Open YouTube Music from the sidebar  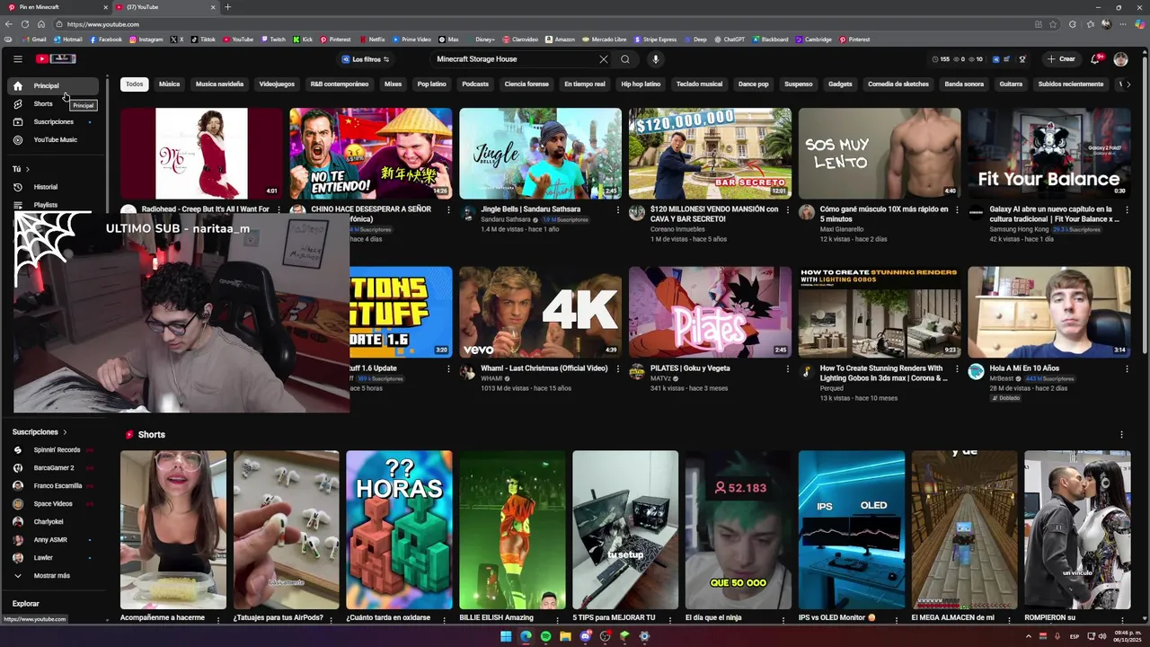[54, 140]
